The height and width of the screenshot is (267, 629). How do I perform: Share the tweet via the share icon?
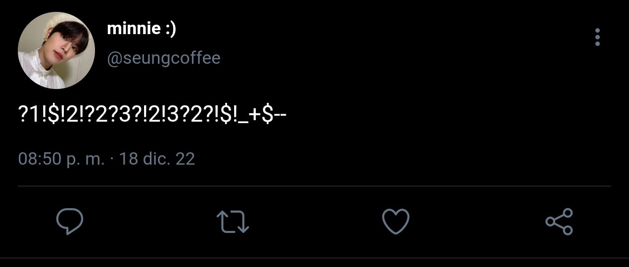tap(559, 221)
